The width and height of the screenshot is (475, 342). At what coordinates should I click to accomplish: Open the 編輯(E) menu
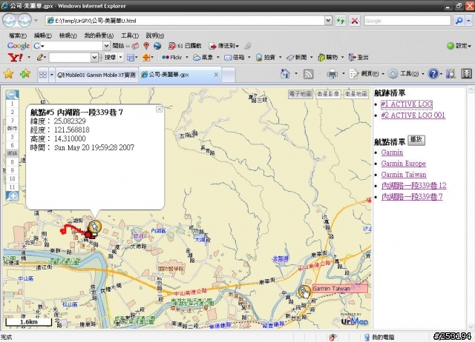click(x=43, y=36)
